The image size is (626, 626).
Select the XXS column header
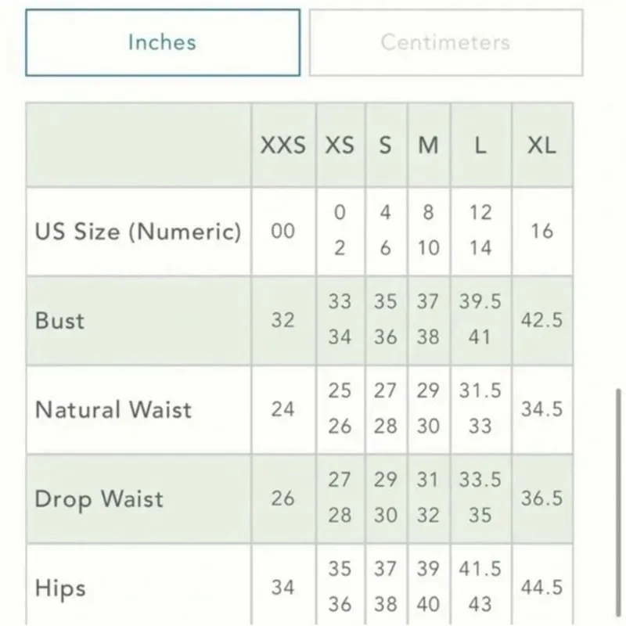[283, 146]
